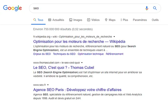
Task: Expand dropdown arrow next to www.seo.fr
Action: point(48,85)
